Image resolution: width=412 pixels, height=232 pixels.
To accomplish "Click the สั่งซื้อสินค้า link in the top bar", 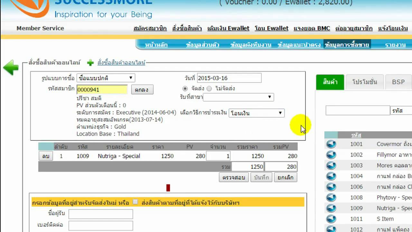I will point(187,28).
